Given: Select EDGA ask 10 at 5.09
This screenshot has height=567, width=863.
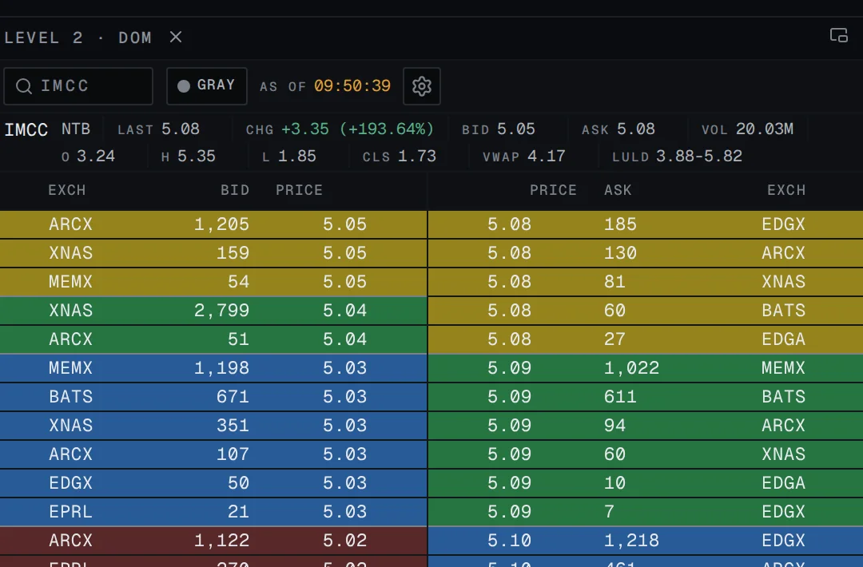Looking at the screenshot, I should click(x=646, y=483).
